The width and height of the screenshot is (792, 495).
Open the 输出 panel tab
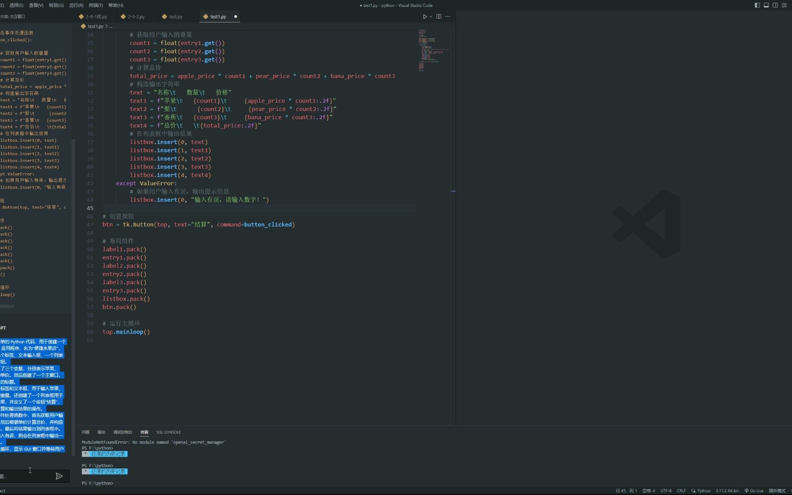pos(101,432)
